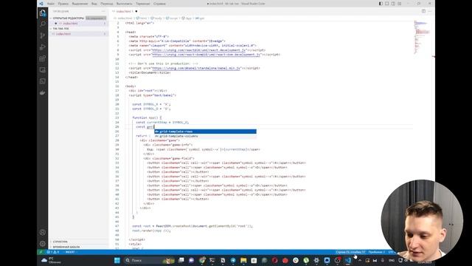The image size is (472, 266).
Task: Click body breadcrumb segment
Action: pos(156,18)
